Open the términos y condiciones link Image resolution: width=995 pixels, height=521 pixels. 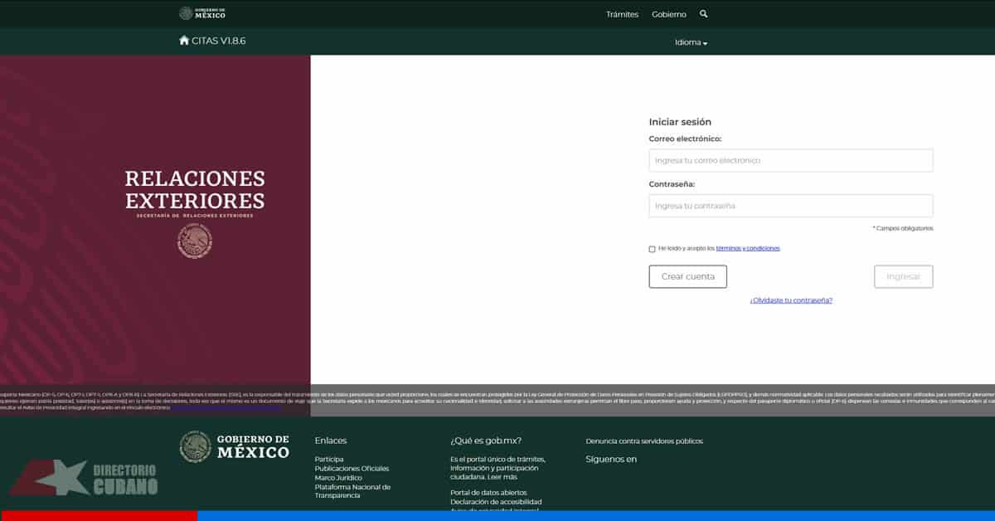coord(748,248)
